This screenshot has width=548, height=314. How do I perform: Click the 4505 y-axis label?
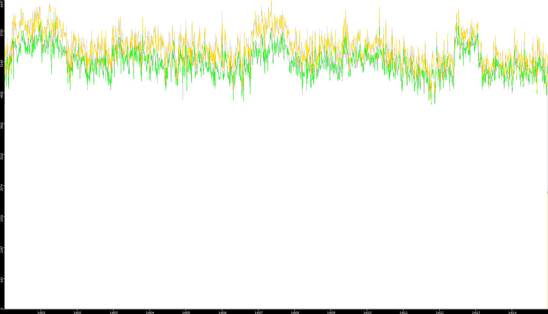click(2, 95)
